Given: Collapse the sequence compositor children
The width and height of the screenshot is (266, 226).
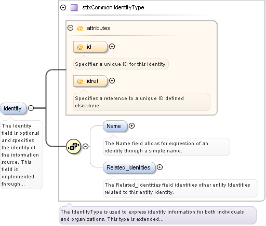Looking at the screenshot, I should tap(85, 147).
